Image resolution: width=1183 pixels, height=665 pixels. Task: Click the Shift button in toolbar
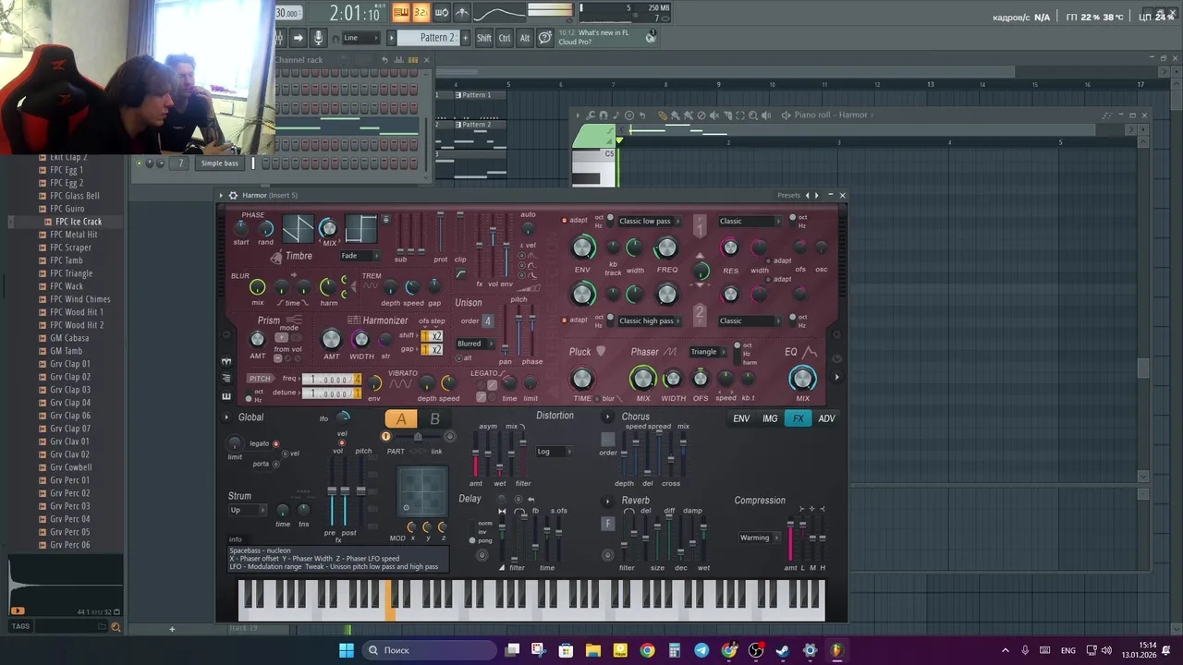[484, 38]
